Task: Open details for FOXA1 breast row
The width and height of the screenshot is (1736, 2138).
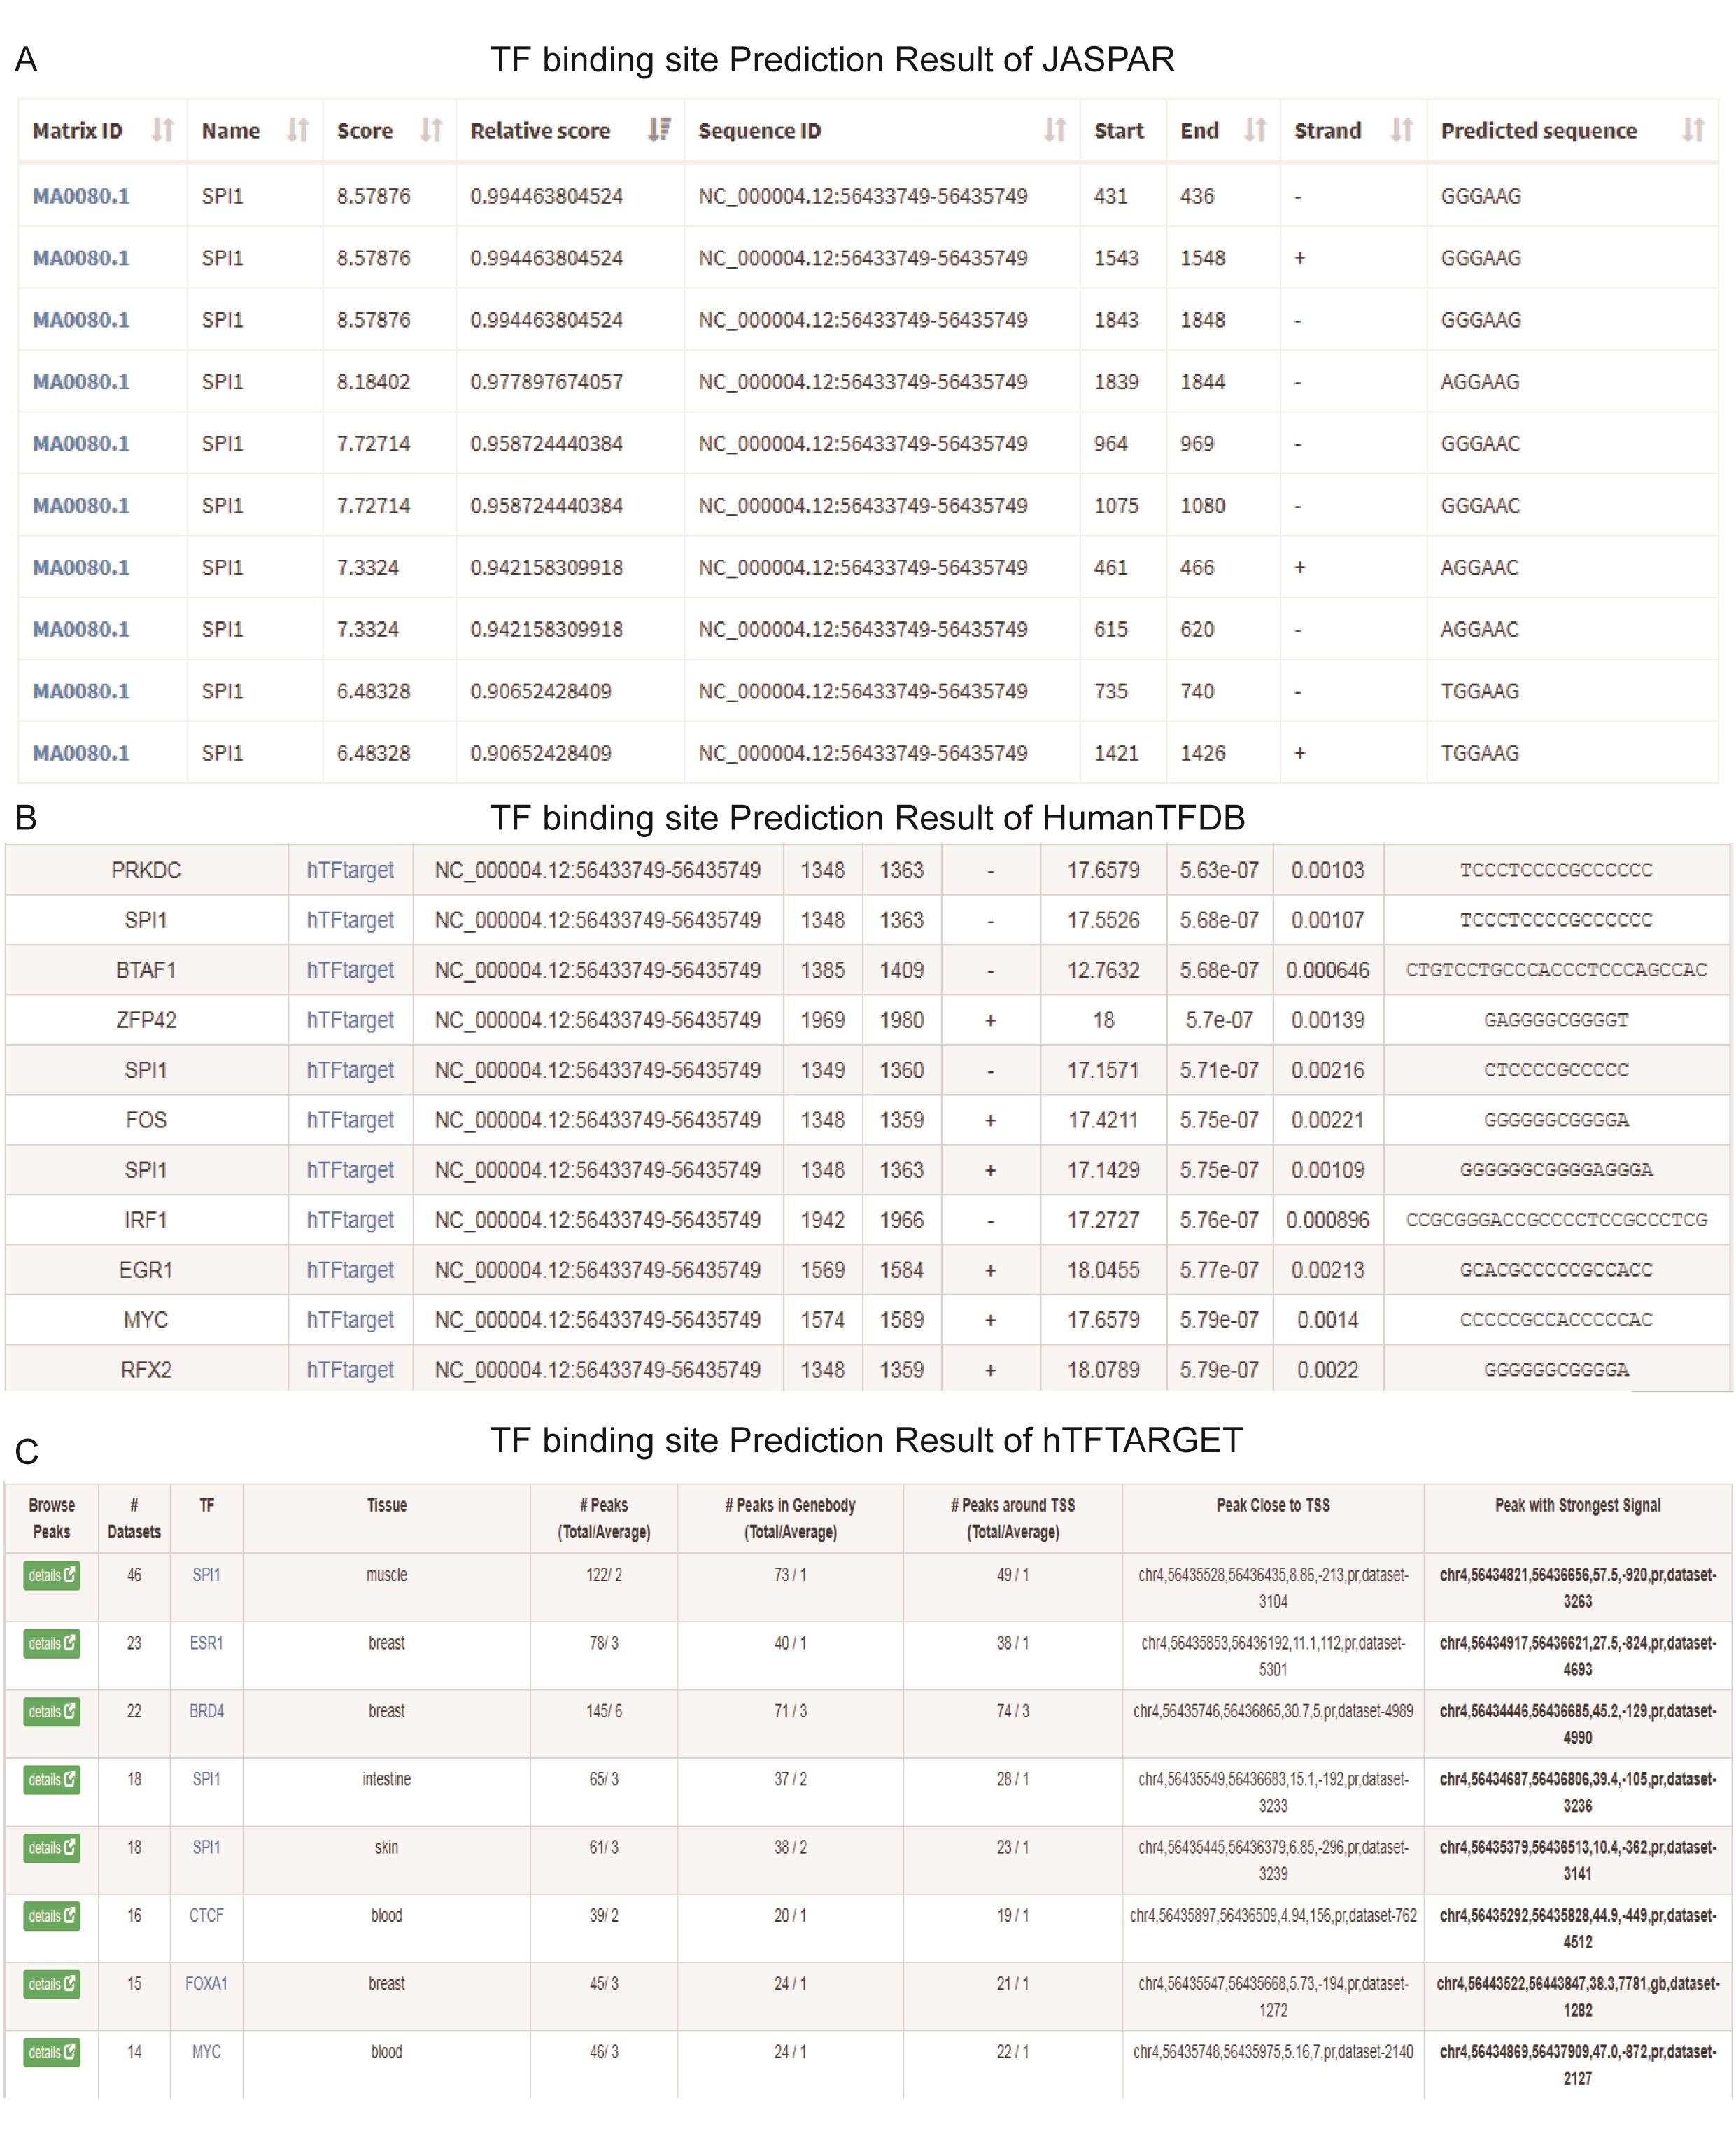Action: click(52, 1983)
